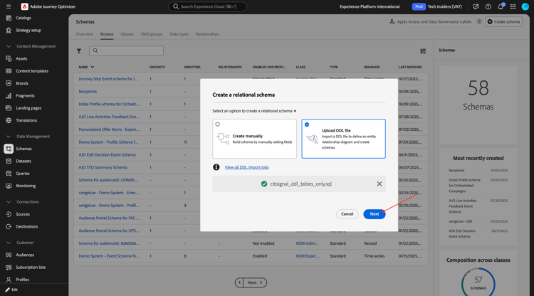Screen dimensions: 534x296
Task: Collapse the Data Management section
Action: click(x=9, y=136)
